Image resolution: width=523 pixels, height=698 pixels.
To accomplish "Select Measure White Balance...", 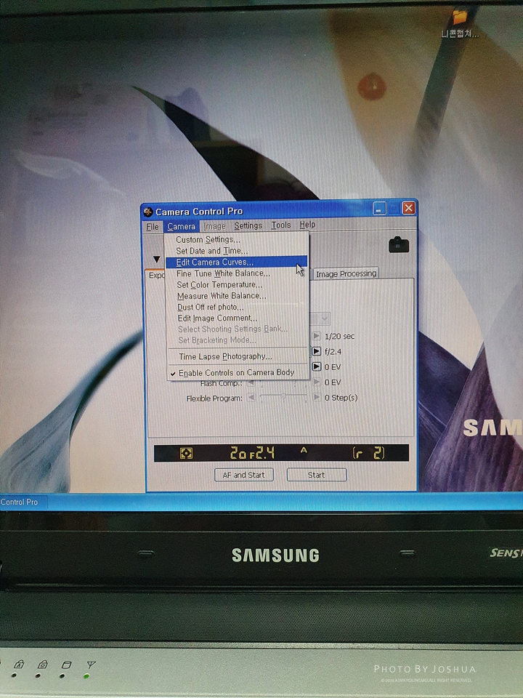I will coord(237,296).
